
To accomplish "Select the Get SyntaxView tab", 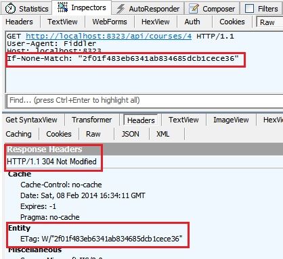I will click(31, 120).
